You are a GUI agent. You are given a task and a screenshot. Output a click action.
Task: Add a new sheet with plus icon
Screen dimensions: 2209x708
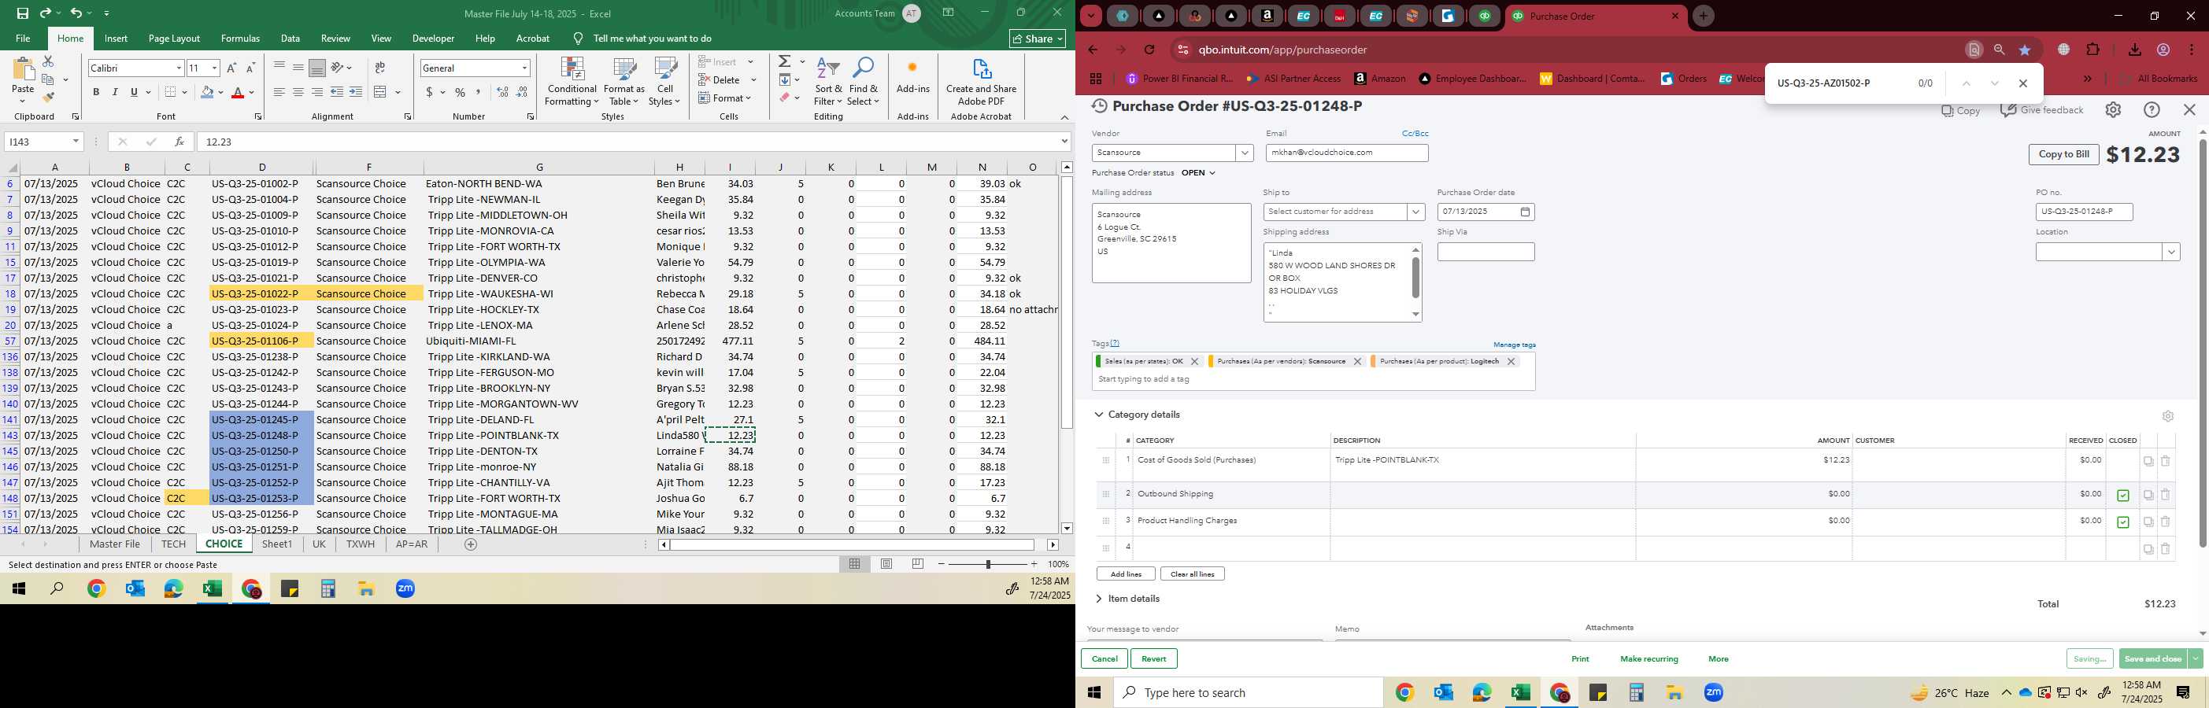pyautogui.click(x=470, y=544)
